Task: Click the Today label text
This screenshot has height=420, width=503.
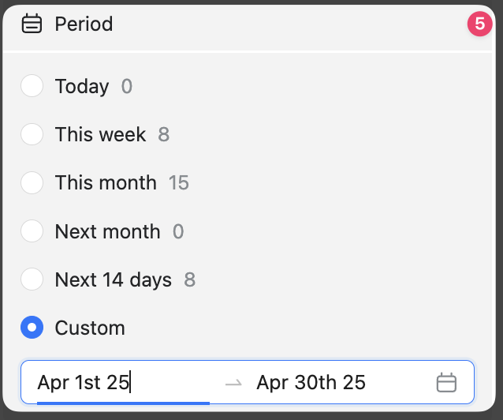Action: tap(82, 86)
